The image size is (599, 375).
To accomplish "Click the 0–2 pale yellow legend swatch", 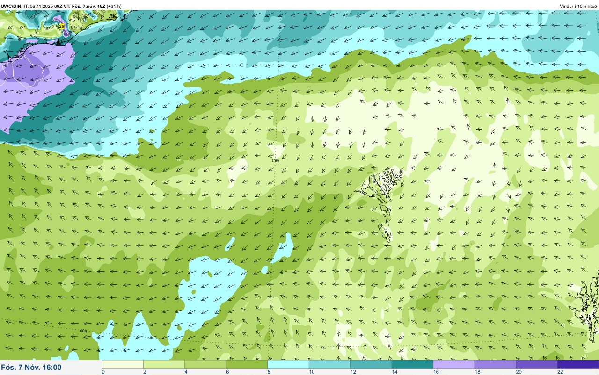I will coord(123,364).
